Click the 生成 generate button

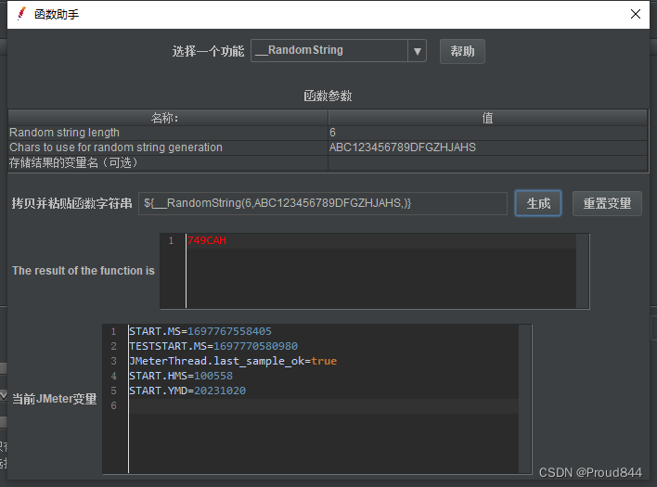tap(538, 203)
